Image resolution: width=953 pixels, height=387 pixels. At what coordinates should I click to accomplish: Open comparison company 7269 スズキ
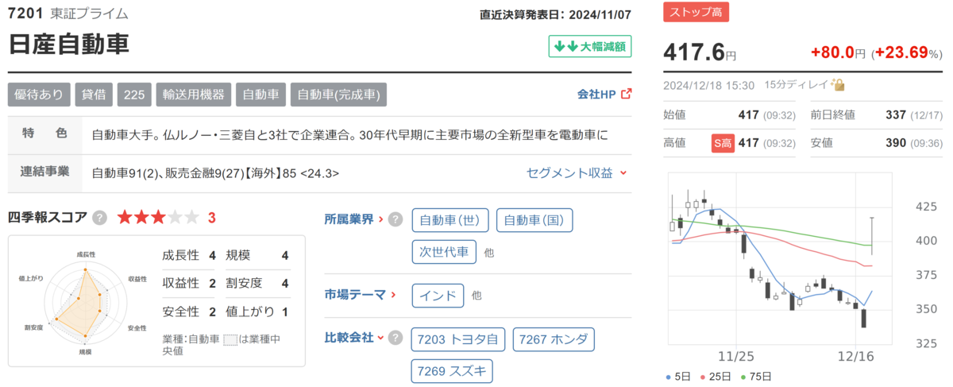452,371
